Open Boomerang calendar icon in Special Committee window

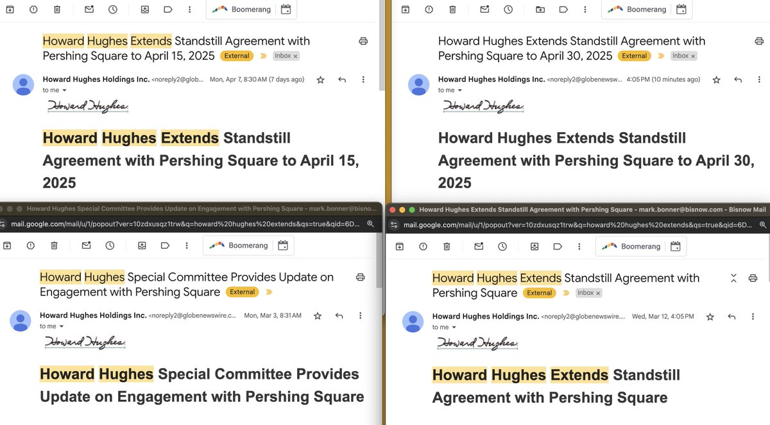283,246
